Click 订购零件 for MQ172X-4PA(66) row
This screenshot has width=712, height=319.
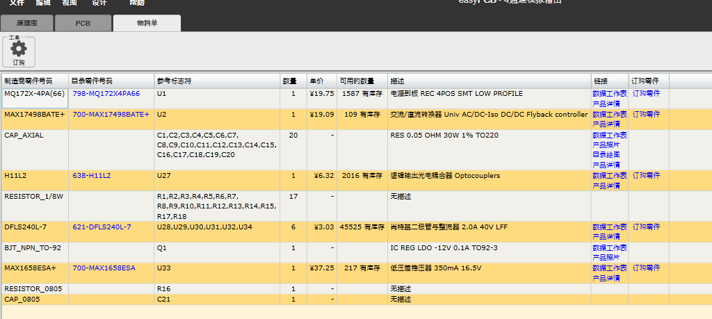646,94
